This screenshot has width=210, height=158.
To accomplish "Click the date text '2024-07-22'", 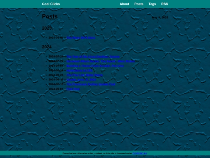I will point(56,61).
